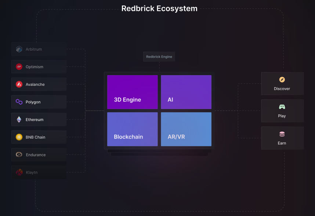Click the Play gamepad icon
Image resolution: width=315 pixels, height=216 pixels.
282,107
